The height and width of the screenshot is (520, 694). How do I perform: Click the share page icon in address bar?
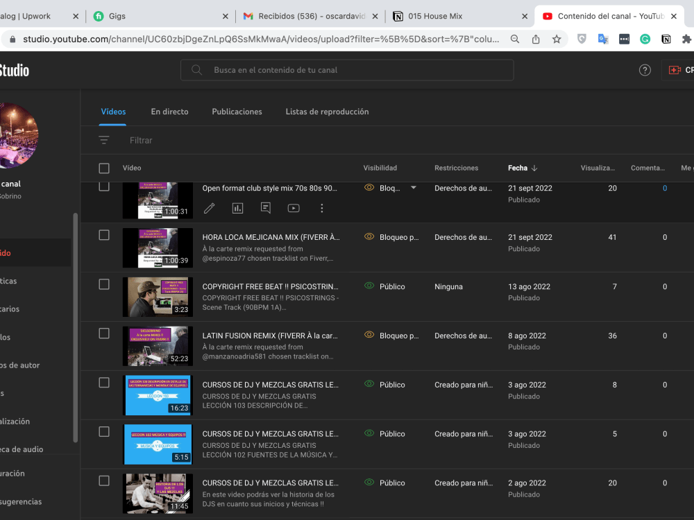pyautogui.click(x=536, y=40)
